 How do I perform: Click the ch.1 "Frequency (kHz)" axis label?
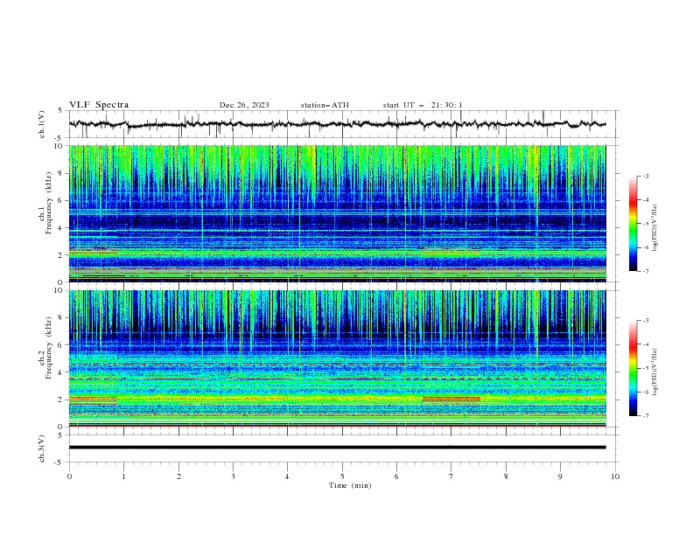pyautogui.click(x=49, y=203)
